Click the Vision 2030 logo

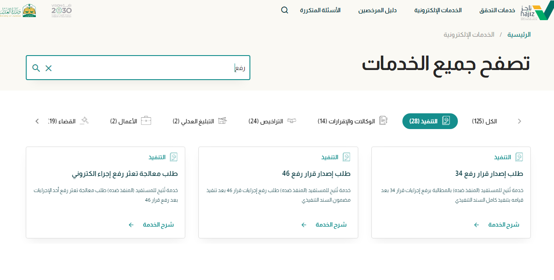pos(61,10)
